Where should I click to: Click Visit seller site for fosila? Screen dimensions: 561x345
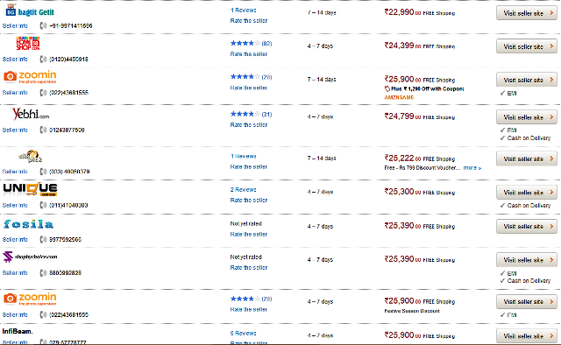pos(526,226)
